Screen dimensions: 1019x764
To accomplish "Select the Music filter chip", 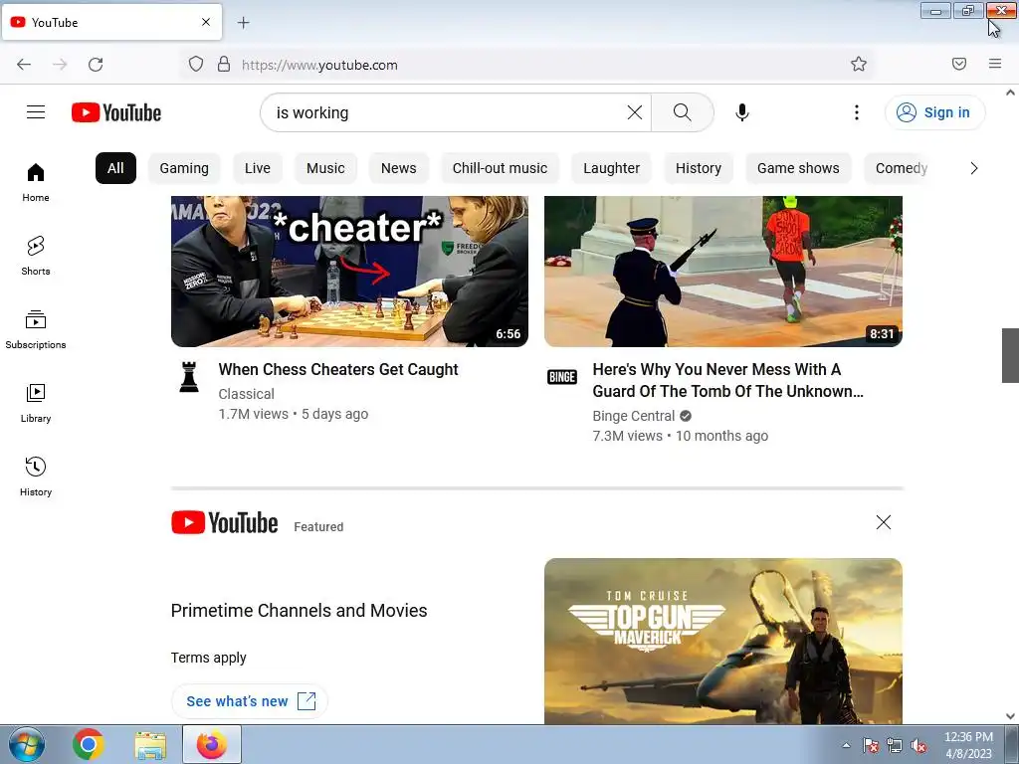I will 325,168.
